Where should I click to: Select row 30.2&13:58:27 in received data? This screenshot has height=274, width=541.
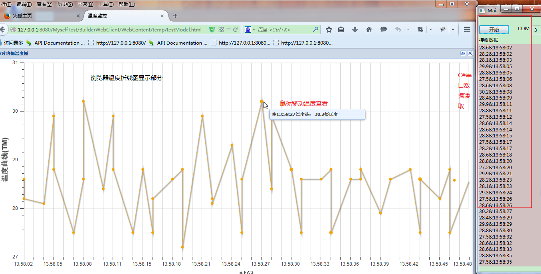pos(495,211)
